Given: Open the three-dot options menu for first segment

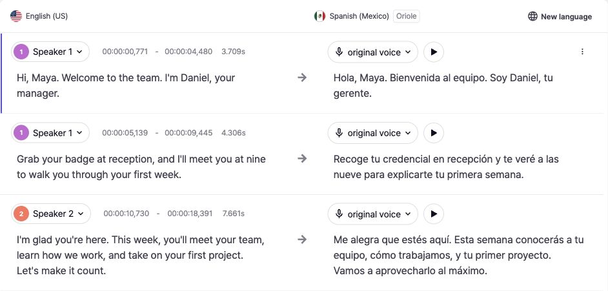Looking at the screenshot, I should point(582,52).
